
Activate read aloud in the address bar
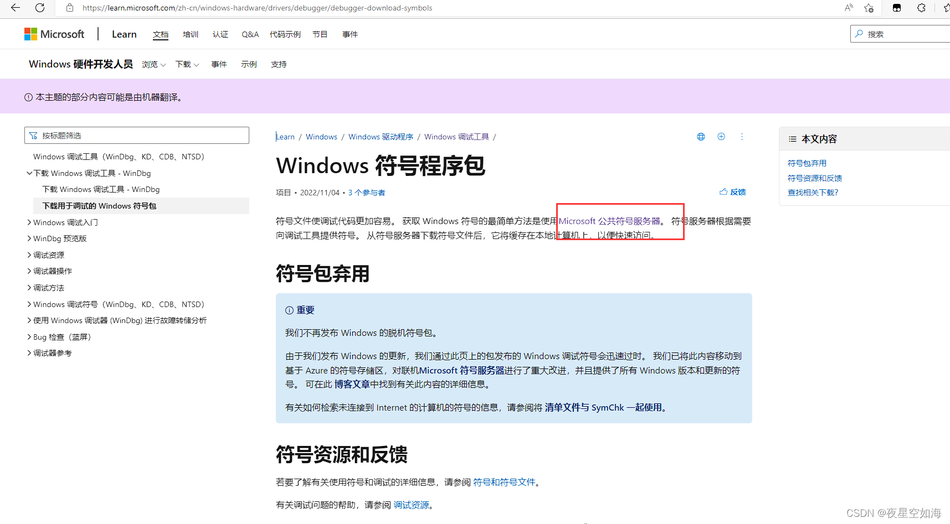tap(848, 8)
